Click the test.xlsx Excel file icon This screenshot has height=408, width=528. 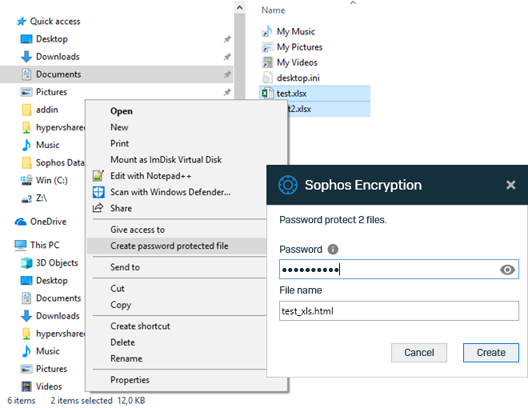click(x=267, y=94)
